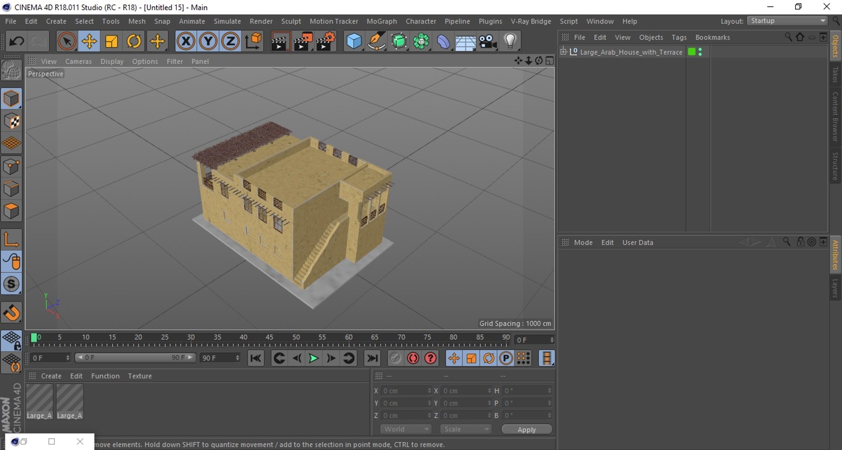Open the World coordinate dropdown

click(x=406, y=429)
